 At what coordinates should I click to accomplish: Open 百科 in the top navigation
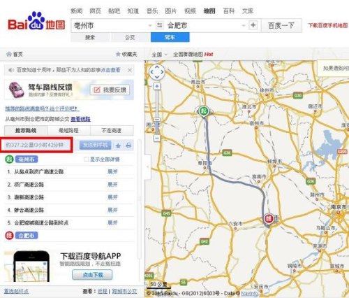point(229,11)
